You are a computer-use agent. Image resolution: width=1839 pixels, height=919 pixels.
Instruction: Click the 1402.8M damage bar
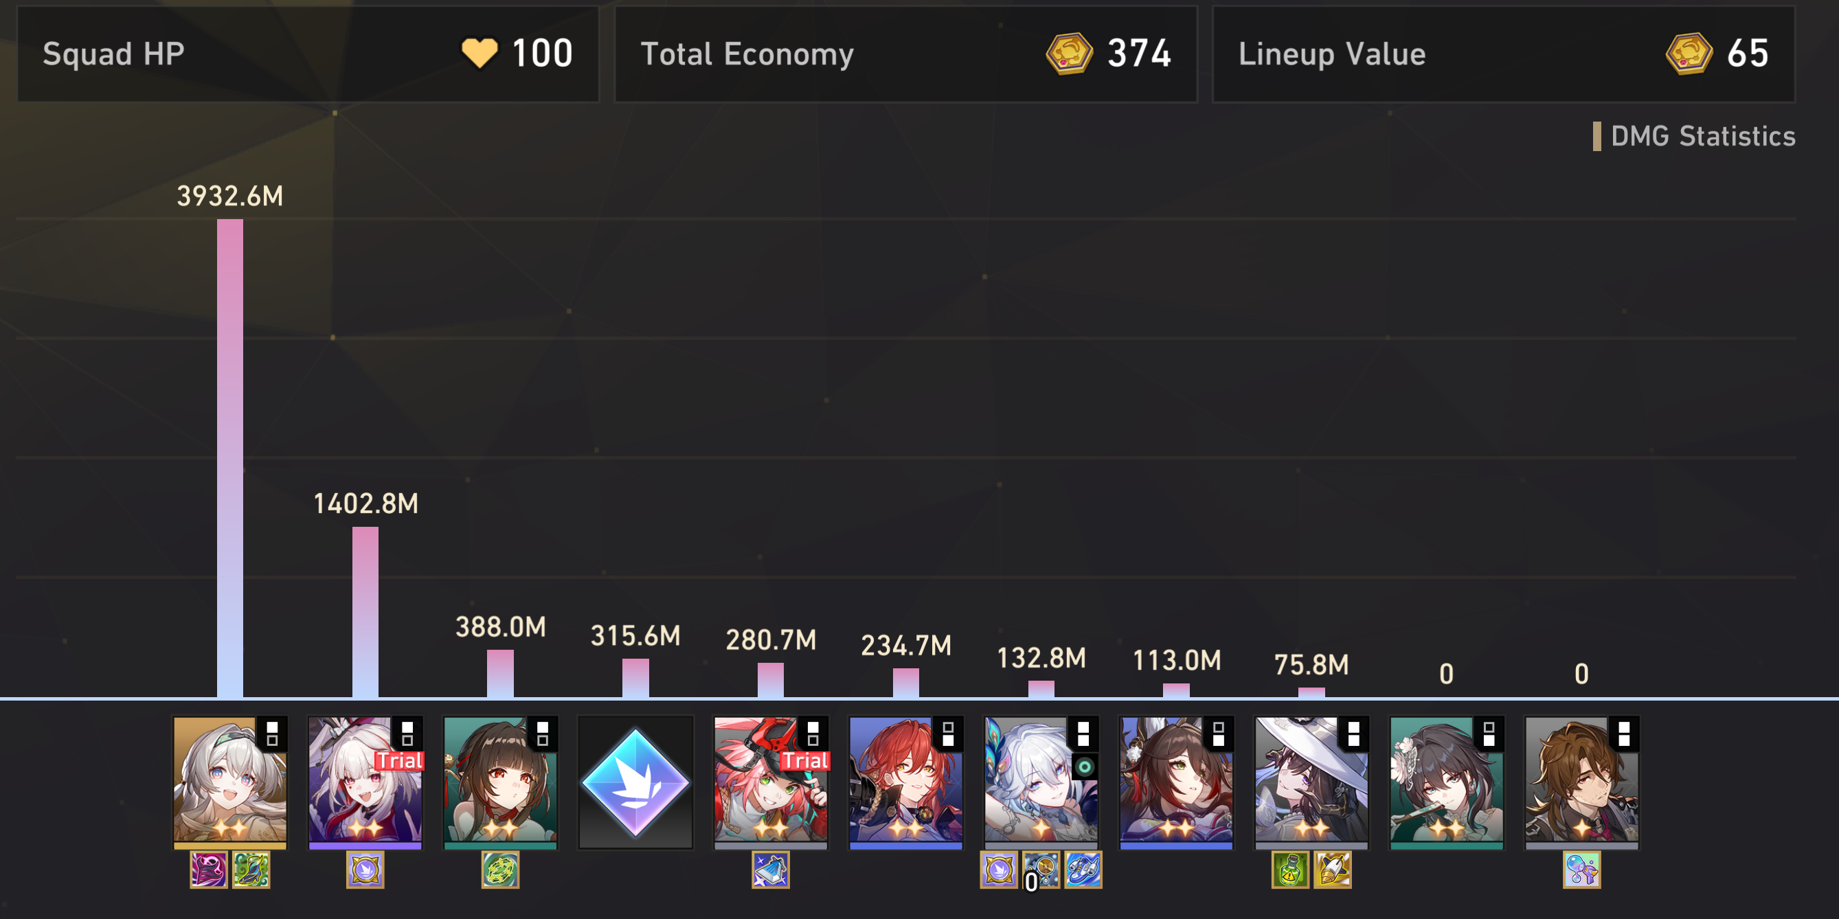coord(365,612)
